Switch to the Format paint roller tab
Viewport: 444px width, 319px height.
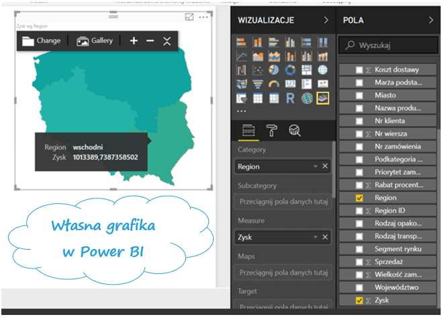click(x=271, y=130)
